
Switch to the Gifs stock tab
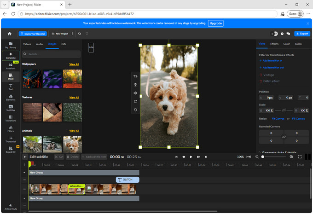point(64,44)
